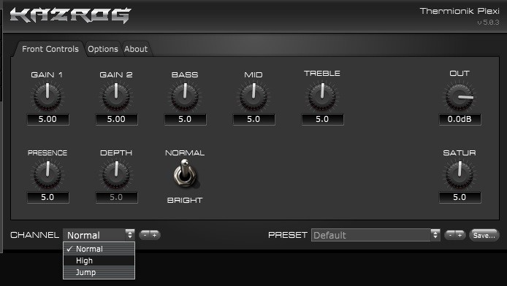The image size is (507, 286).
Task: Click the v5.0.3 version text
Action: click(x=488, y=23)
